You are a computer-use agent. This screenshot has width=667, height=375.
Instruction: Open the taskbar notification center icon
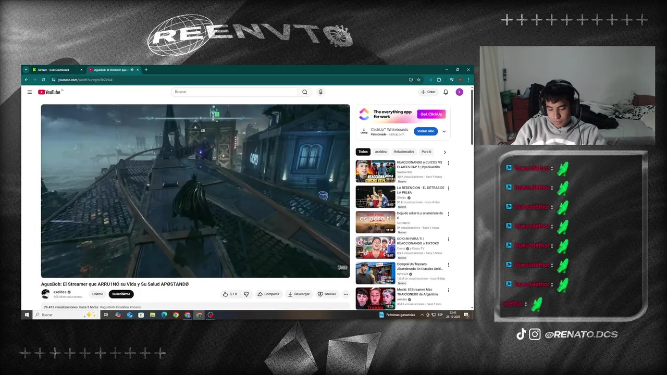[467, 315]
